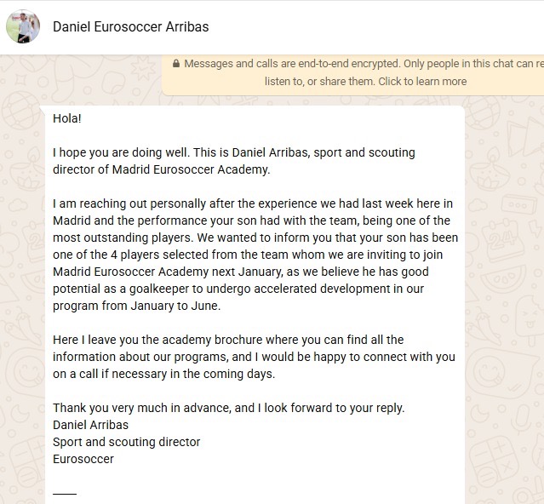
Task: Click the contact name Daniel Eurosoccer Arribas
Action: [130, 26]
